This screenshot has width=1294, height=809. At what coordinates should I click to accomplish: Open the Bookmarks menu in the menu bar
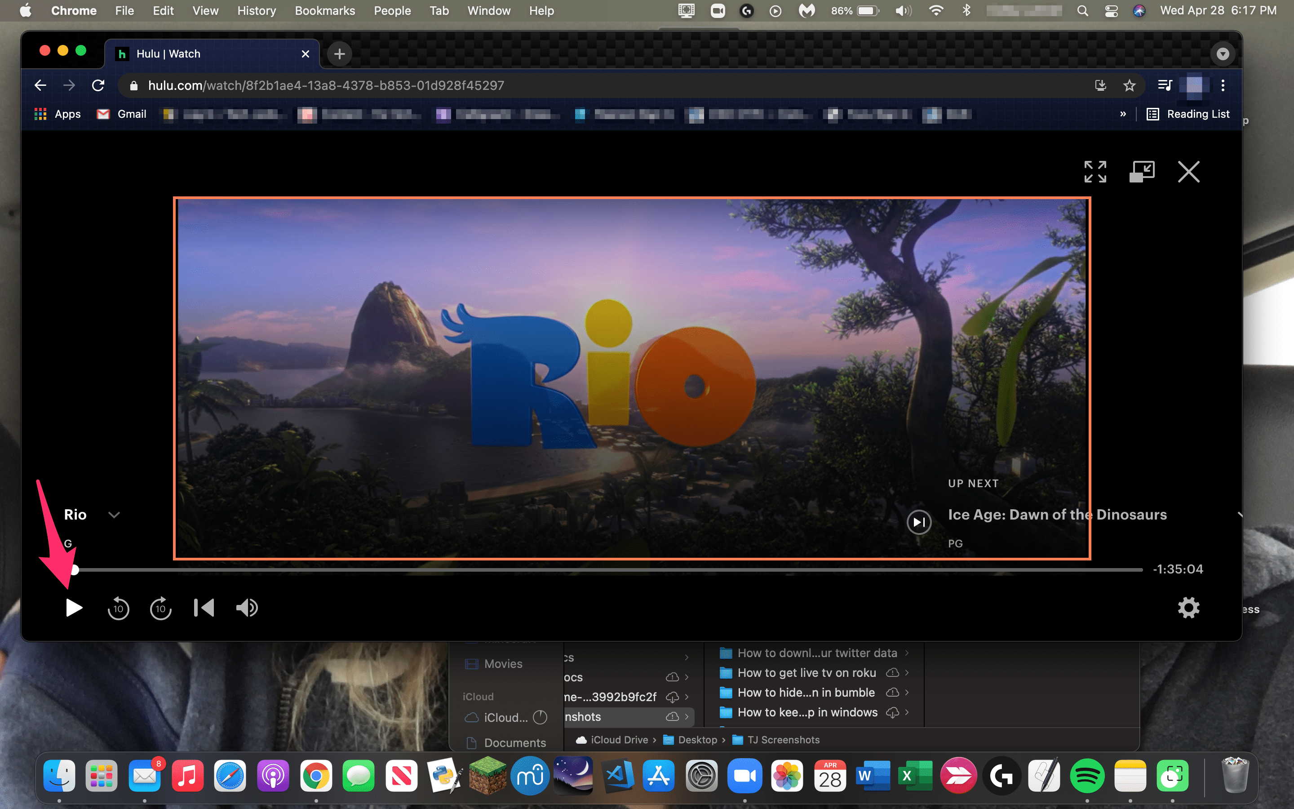(324, 11)
